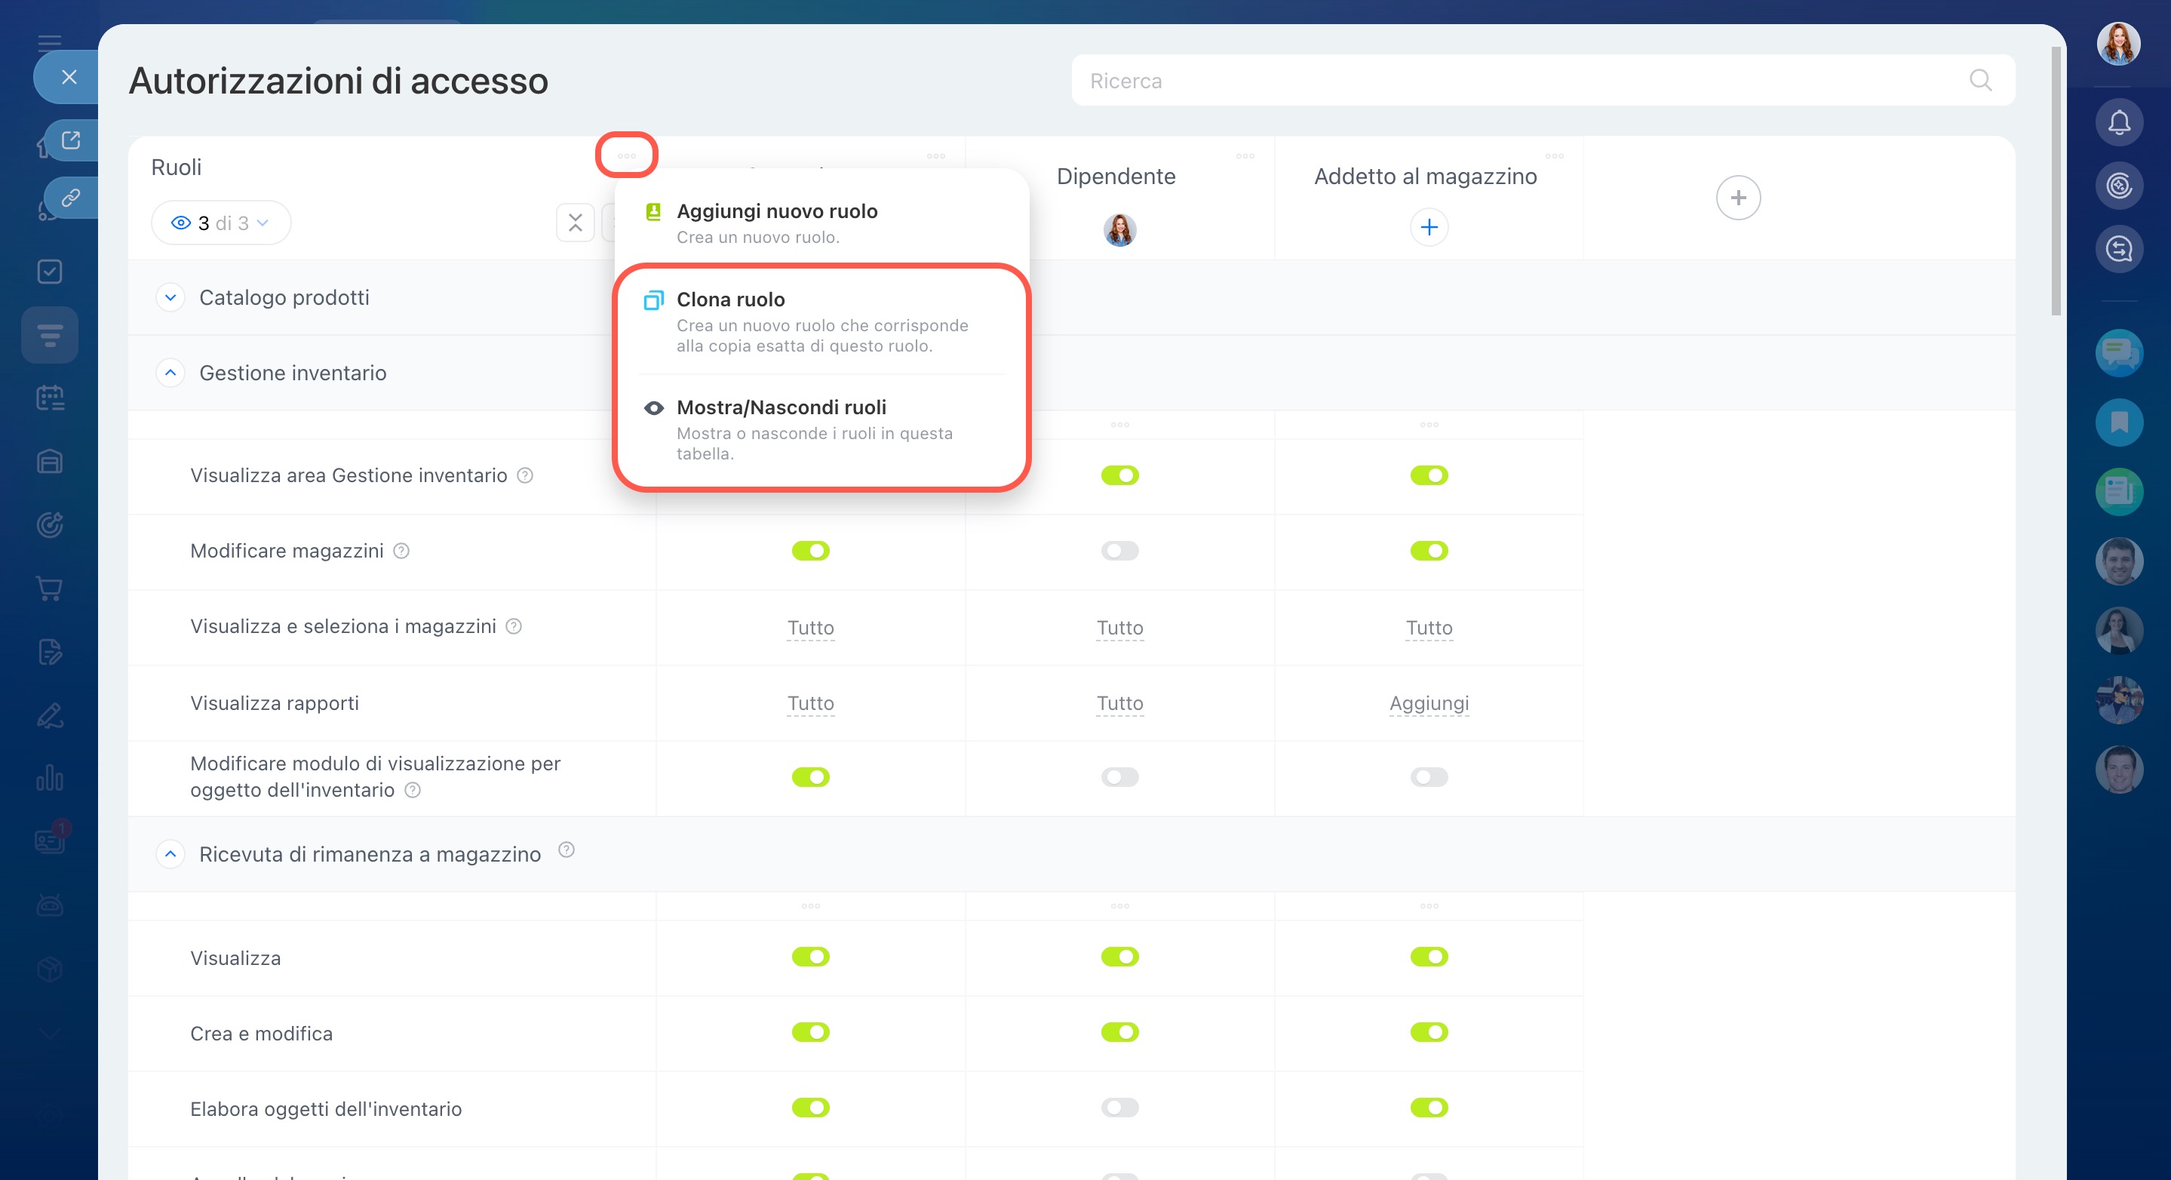
Task: Click Aggiungi link for Visualizza rapporti
Action: coord(1429,703)
